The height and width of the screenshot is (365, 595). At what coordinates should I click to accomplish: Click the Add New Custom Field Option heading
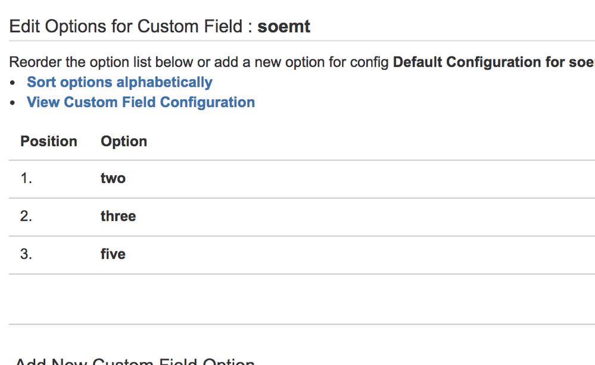point(135,361)
